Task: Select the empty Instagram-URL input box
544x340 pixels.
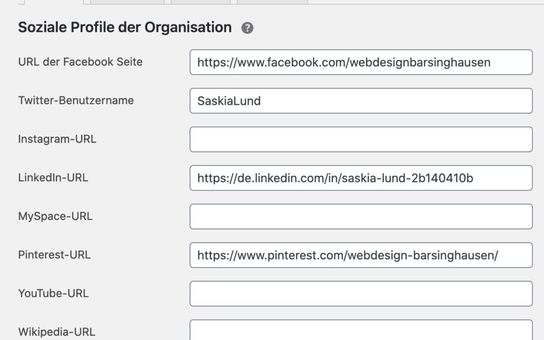Action: [x=361, y=140]
